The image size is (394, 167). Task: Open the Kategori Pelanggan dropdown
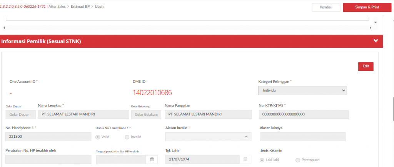pyautogui.click(x=302, y=90)
